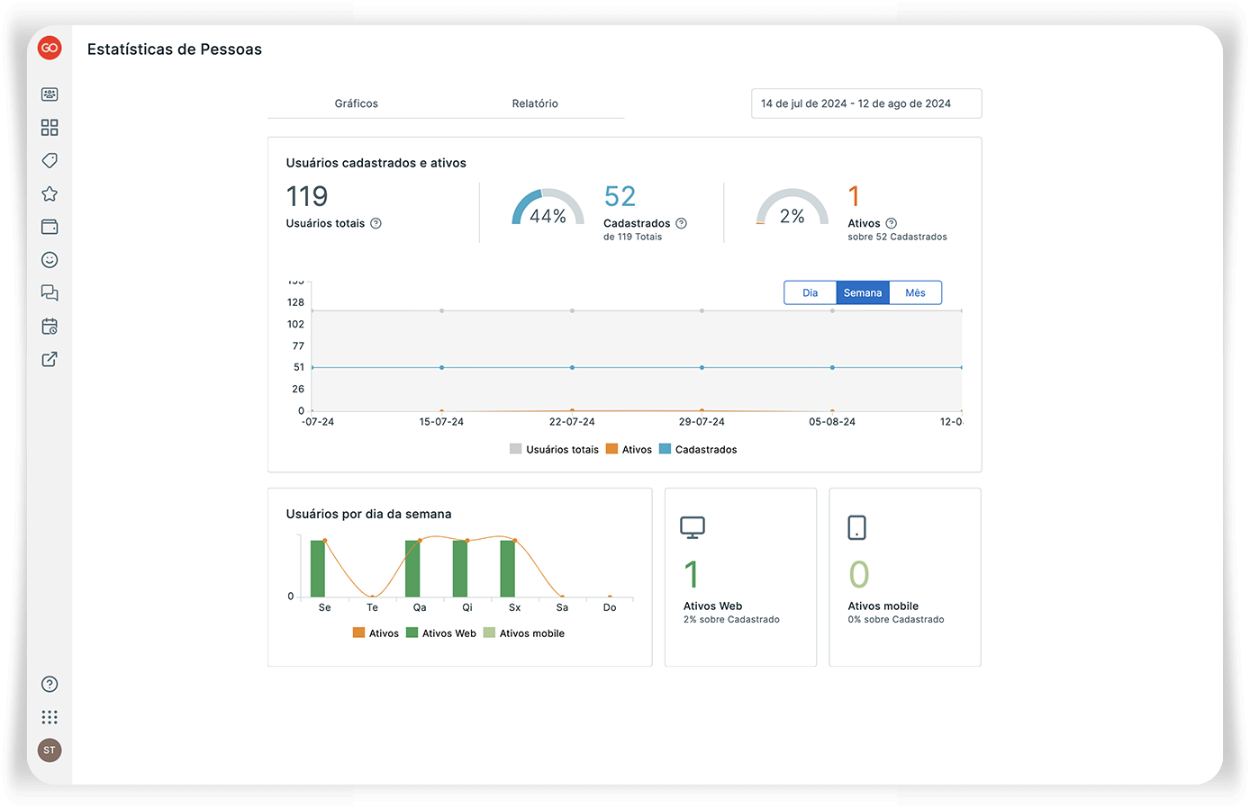
Task: Click "2% sobre Cadastrado" text
Action: point(731,620)
